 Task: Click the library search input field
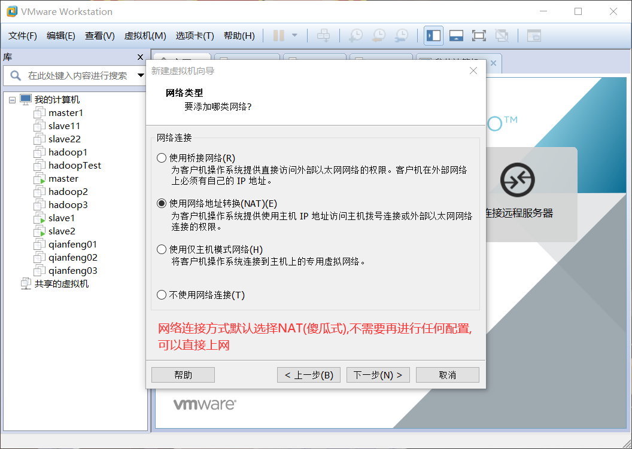pos(77,76)
